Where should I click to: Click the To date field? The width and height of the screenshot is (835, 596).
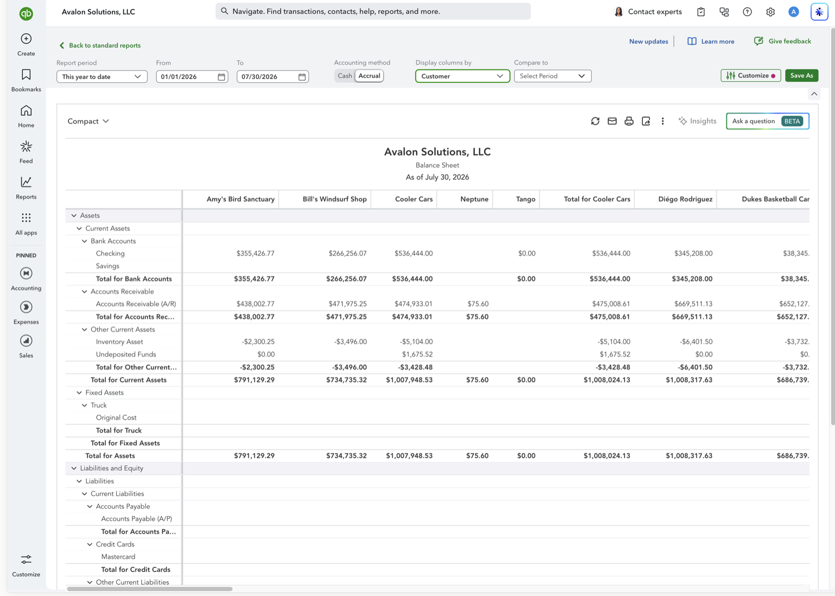273,77
